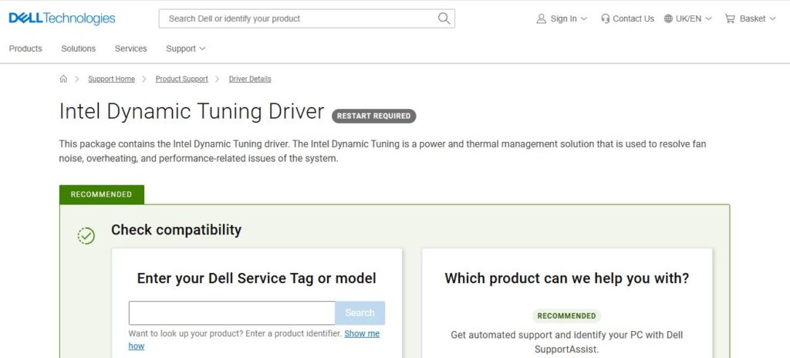This screenshot has width=790, height=358.
Task: Click the Basket cart icon
Action: click(x=730, y=19)
